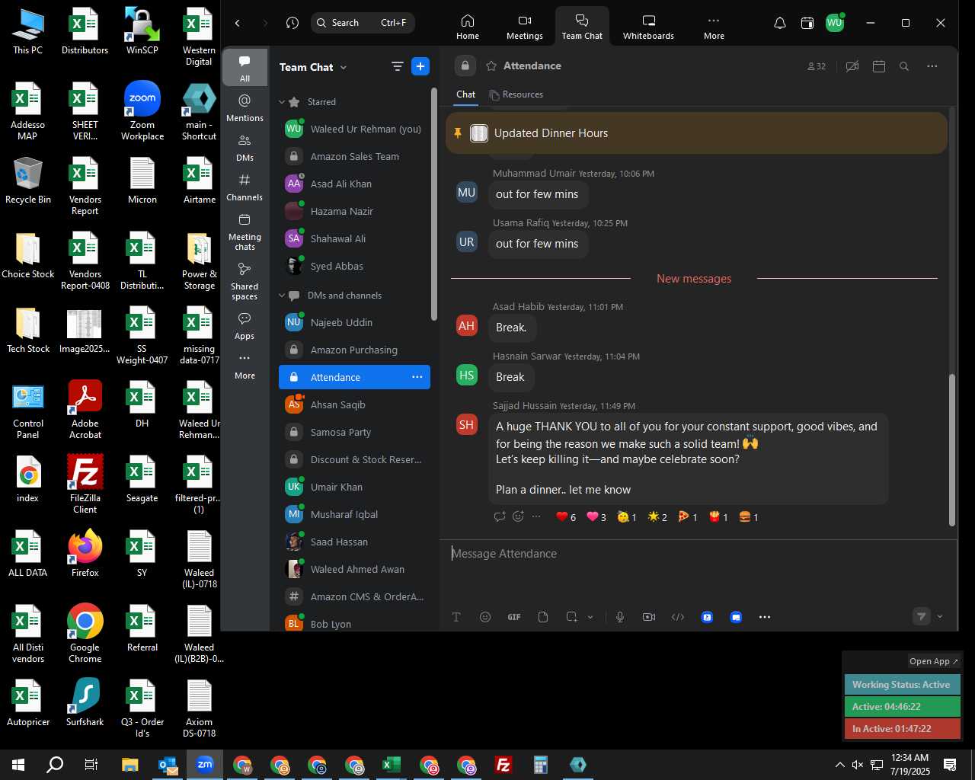Screen dimensions: 975x780
Task: Open the More option in the left sidebar
Action: tap(245, 366)
